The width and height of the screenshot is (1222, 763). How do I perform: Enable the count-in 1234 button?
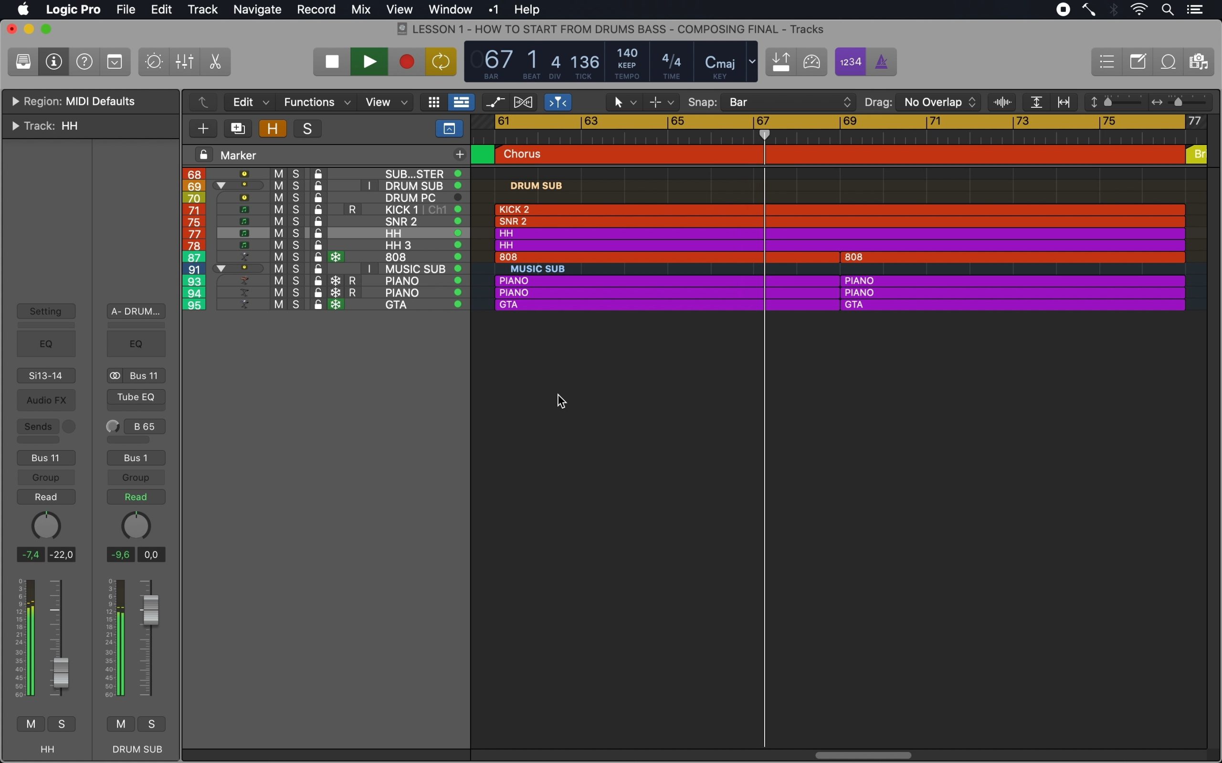pyautogui.click(x=851, y=62)
